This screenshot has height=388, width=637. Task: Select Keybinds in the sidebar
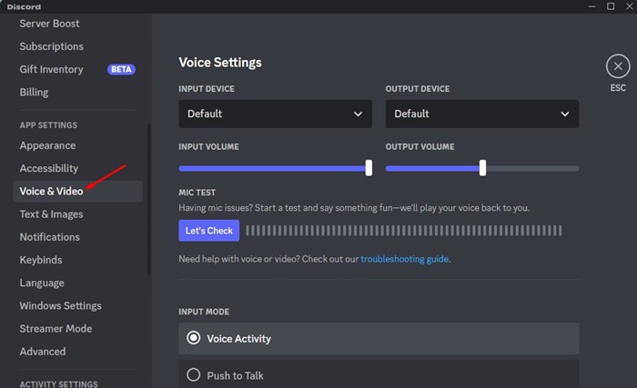click(43, 260)
